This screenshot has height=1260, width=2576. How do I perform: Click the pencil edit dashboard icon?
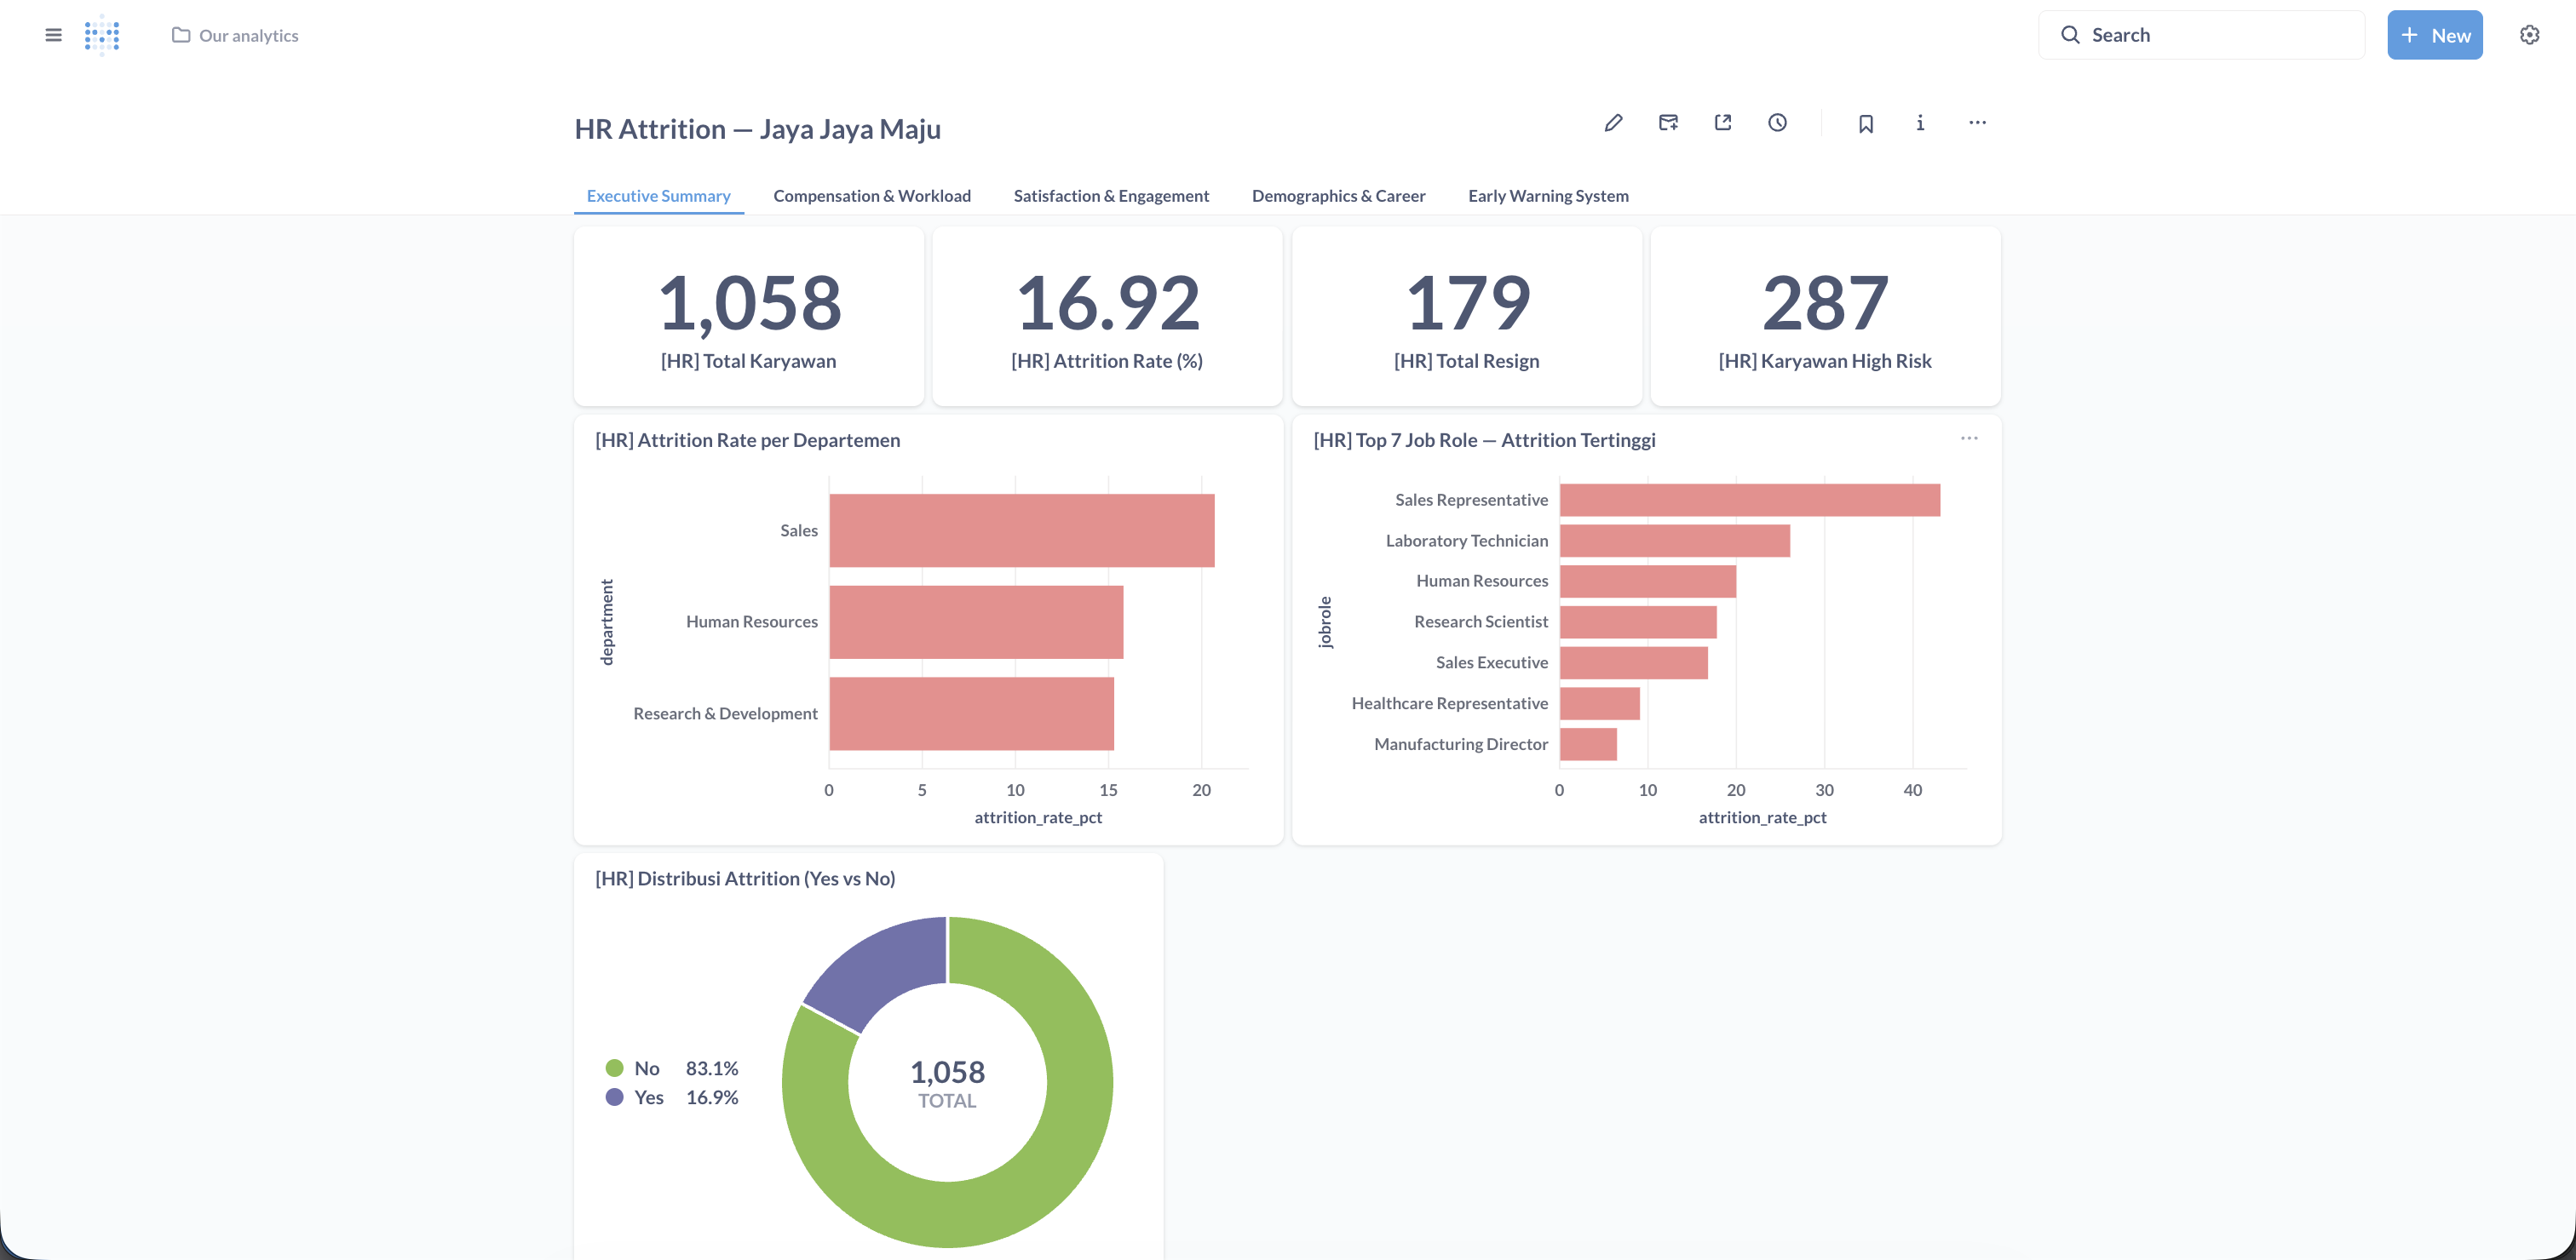(x=1613, y=123)
